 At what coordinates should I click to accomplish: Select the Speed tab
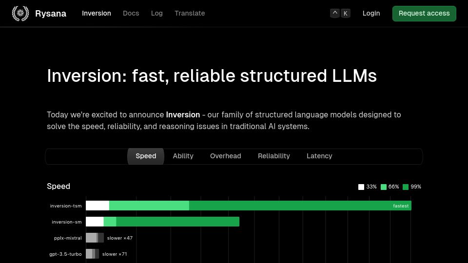(x=146, y=156)
